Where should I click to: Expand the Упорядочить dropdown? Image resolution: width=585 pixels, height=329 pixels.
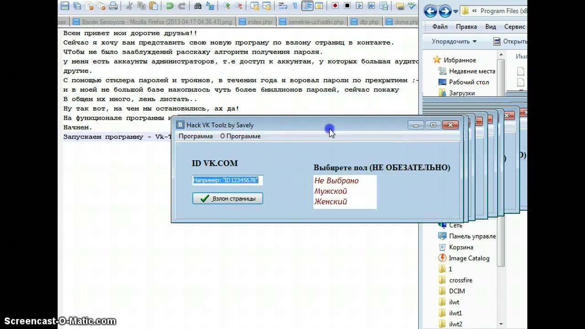[x=454, y=41]
